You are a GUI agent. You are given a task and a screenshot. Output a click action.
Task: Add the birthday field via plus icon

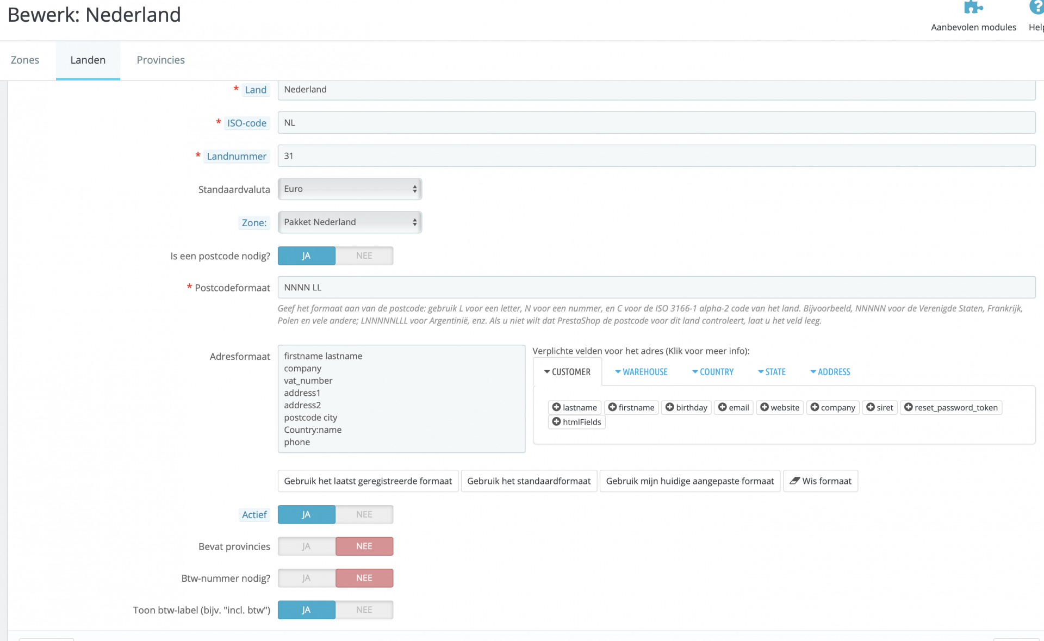click(x=670, y=407)
